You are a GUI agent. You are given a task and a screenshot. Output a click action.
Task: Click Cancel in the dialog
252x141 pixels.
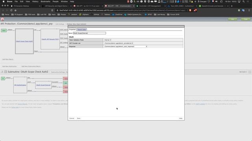point(72,118)
